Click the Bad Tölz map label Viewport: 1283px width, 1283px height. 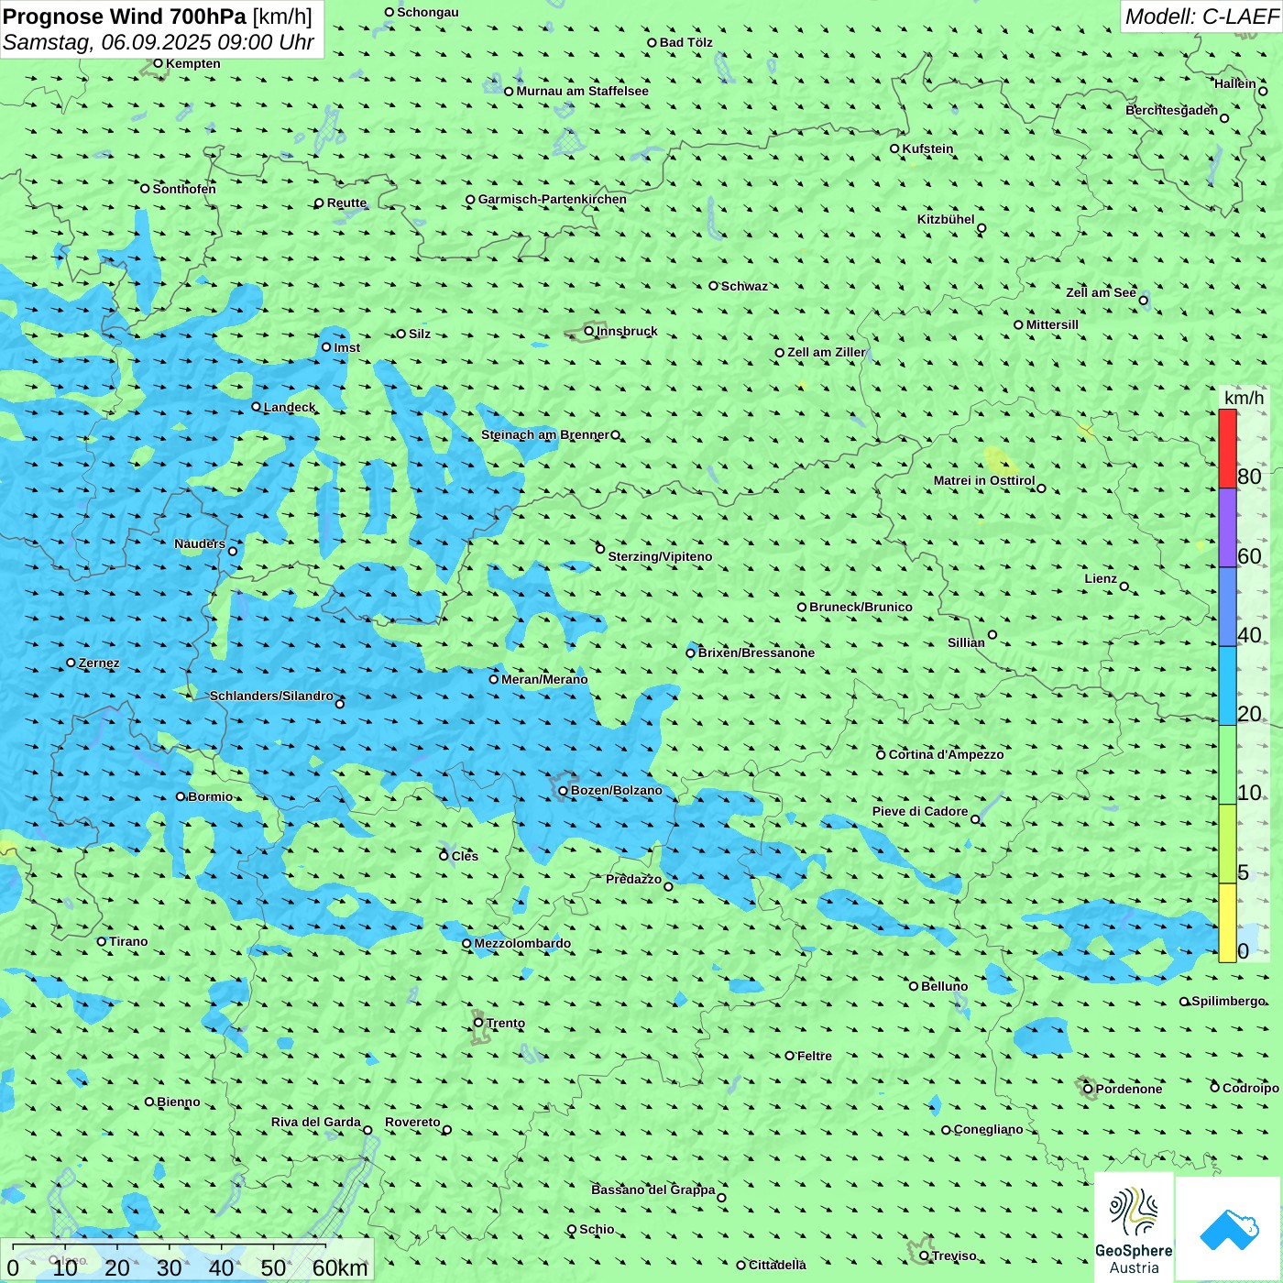(x=685, y=42)
